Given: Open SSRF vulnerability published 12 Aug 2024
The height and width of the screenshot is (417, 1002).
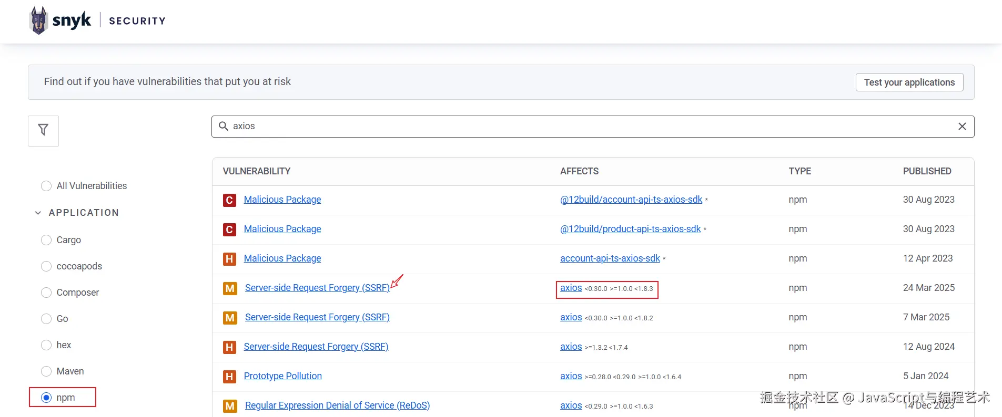Looking at the screenshot, I should (316, 347).
